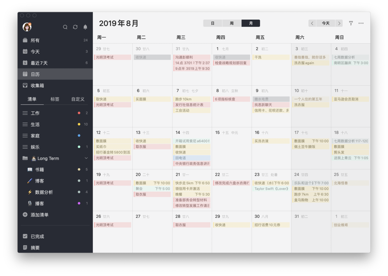Click the 数据分析 lightning icon

pyautogui.click(x=30, y=192)
